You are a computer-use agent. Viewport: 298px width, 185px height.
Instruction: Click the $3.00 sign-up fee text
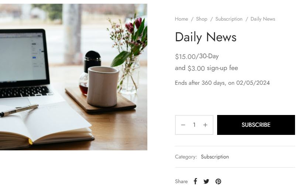tap(206, 68)
